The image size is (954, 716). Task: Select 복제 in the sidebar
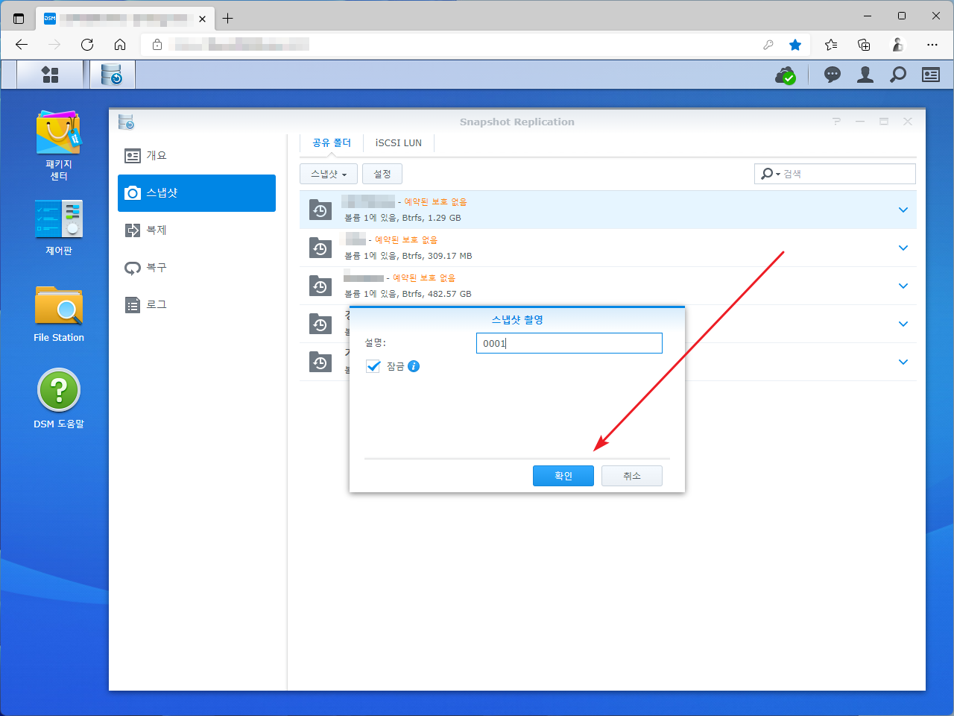coord(197,230)
